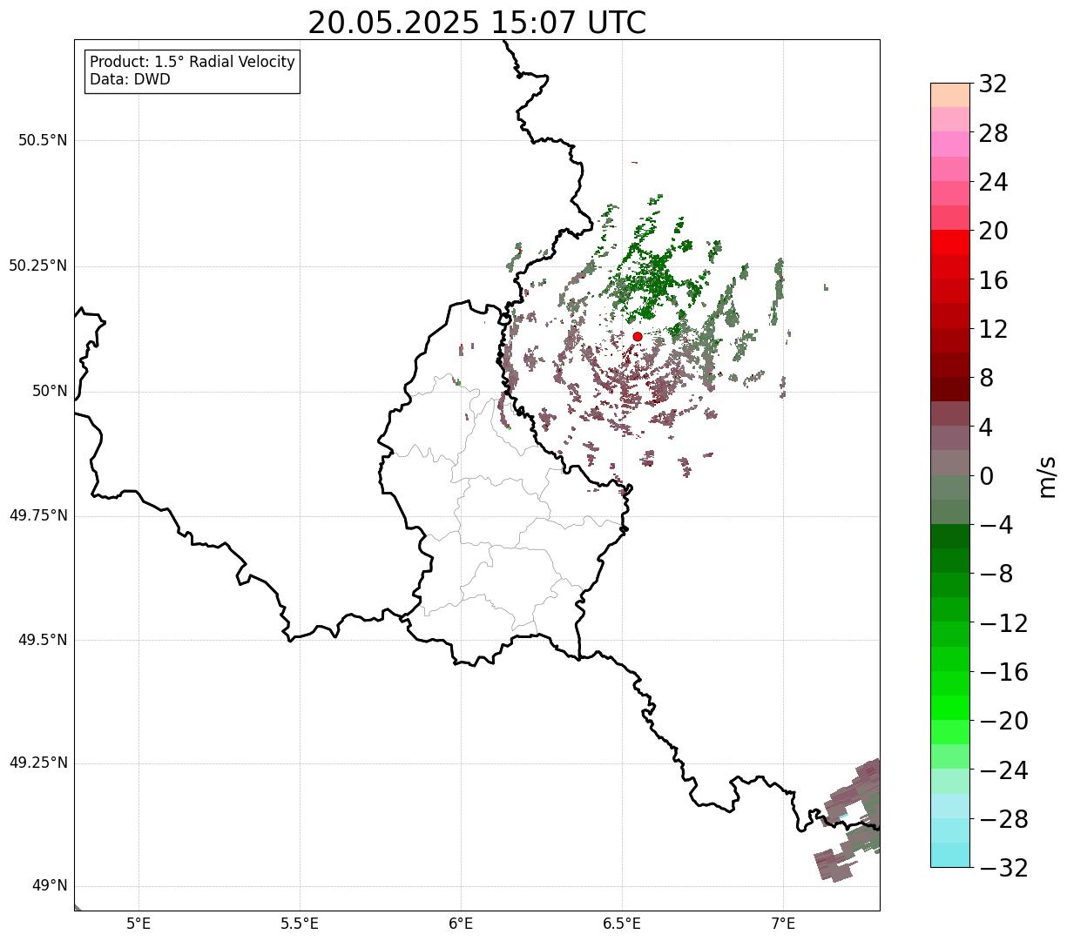Click the colorbar tick label −32

click(1003, 868)
